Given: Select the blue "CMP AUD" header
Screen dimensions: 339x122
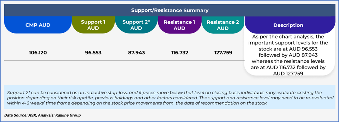Looking at the screenshot, I should 38,25.
